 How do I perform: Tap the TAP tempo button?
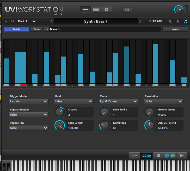point(134,155)
